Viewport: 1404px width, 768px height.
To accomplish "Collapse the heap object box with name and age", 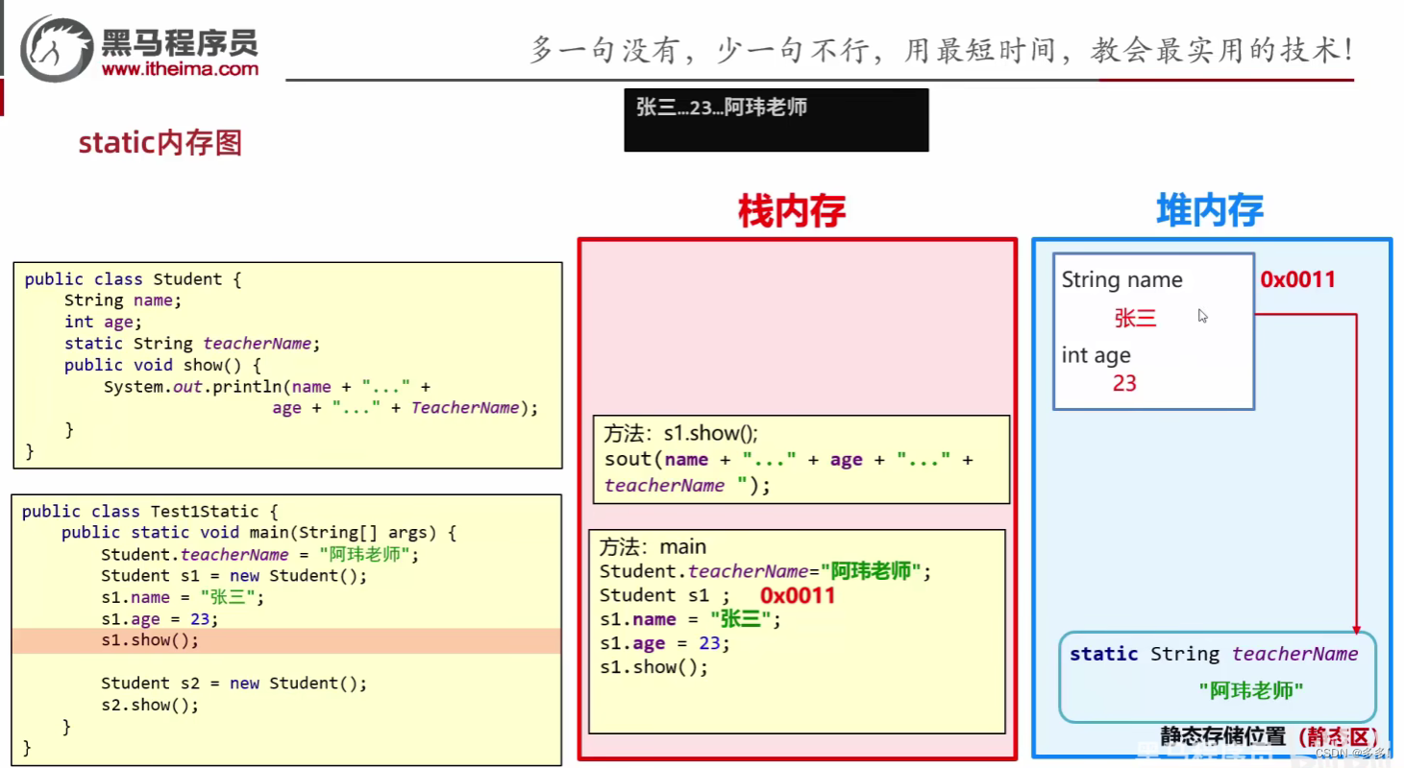I will [x=1153, y=331].
